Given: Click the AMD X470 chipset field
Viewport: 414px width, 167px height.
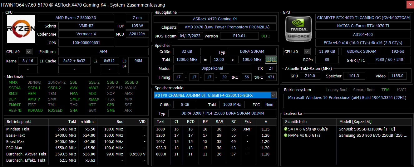Looking at the screenshot, I should coord(227,27).
